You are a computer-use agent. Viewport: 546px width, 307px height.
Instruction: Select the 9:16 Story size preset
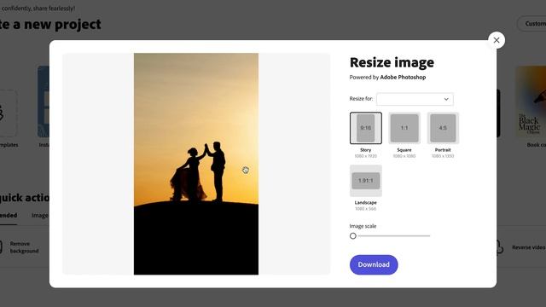[x=366, y=128]
